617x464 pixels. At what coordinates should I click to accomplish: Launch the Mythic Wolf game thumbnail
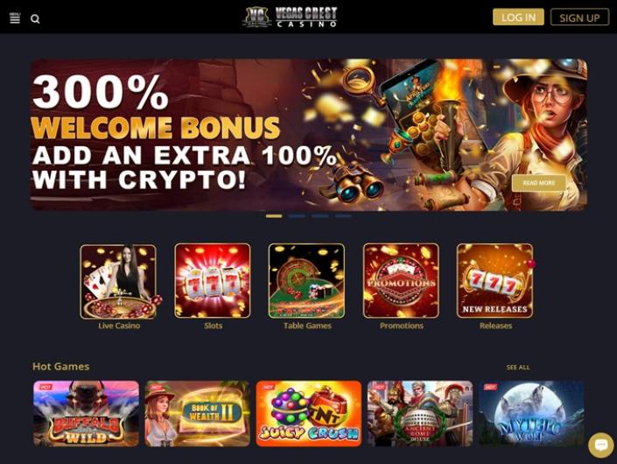pos(531,413)
